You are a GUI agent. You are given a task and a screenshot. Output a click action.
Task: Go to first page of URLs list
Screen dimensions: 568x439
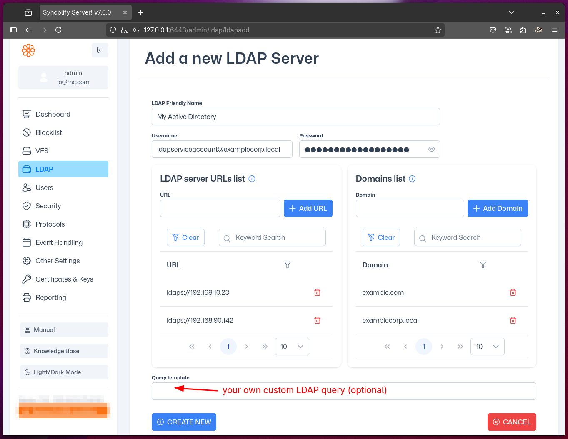click(x=192, y=347)
